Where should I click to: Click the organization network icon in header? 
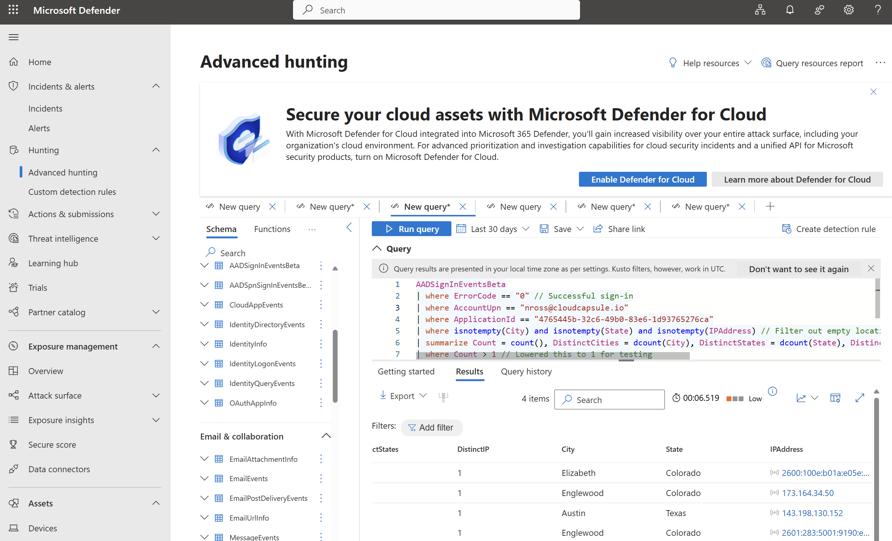pos(760,10)
